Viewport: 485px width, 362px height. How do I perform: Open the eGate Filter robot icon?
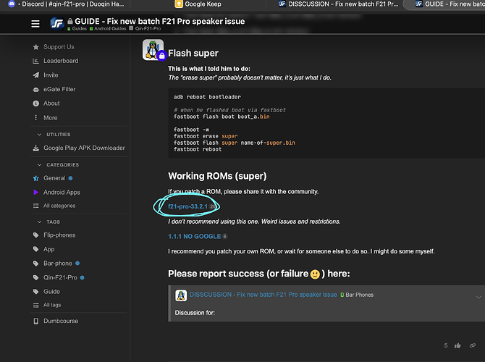pos(36,90)
